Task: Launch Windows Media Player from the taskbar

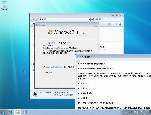Action: 25,112
